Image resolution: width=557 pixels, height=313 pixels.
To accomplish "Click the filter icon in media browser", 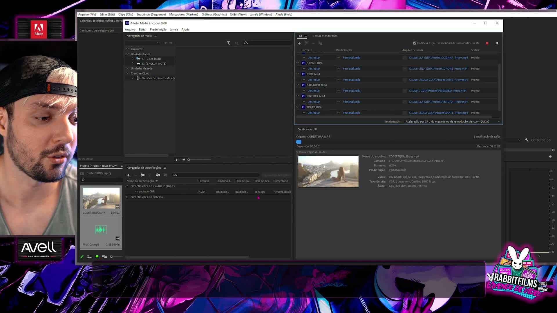I will [228, 43].
